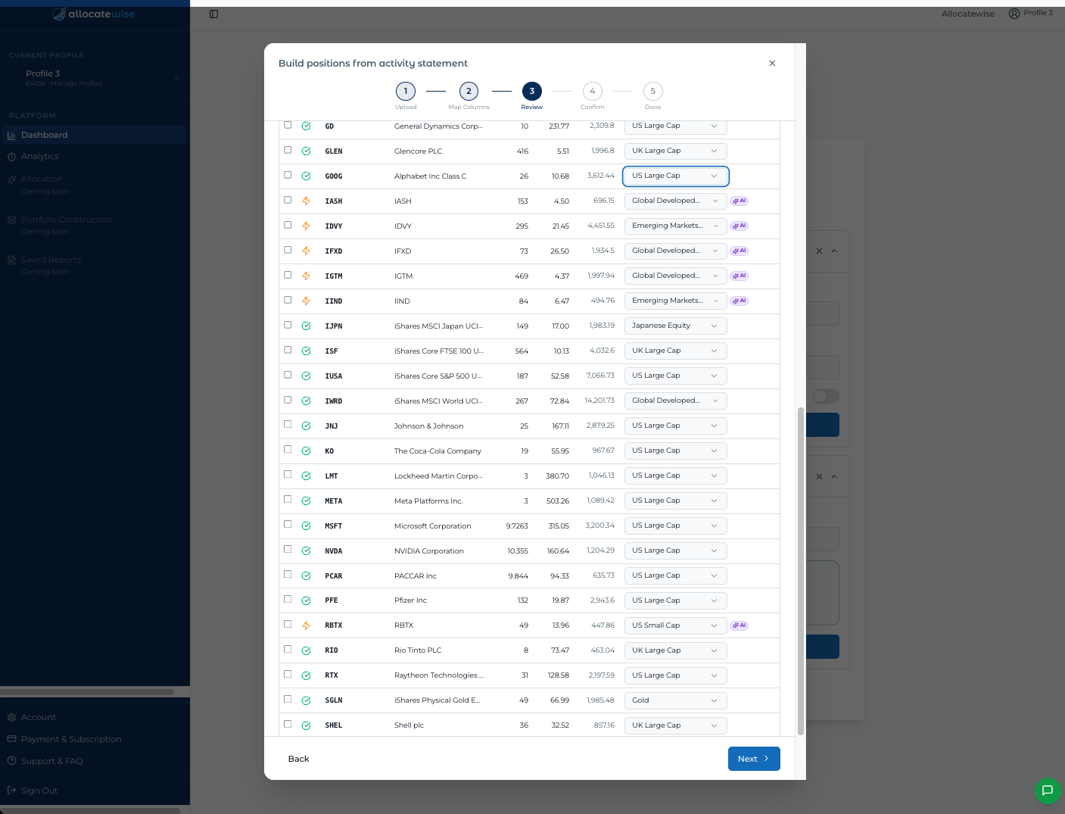1065x814 pixels.
Task: Click the AI badge on the IASH row
Action: click(x=740, y=201)
